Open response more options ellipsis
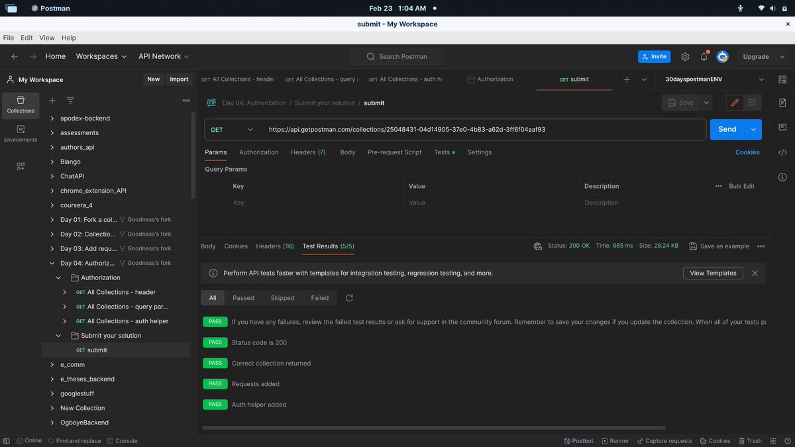Viewport: 795px width, 447px height. click(x=761, y=246)
